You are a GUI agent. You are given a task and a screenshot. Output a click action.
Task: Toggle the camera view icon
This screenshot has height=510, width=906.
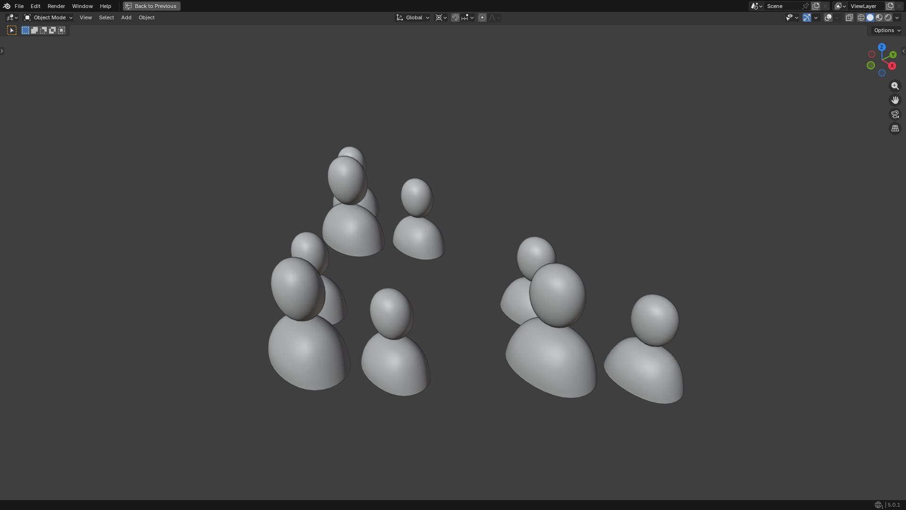[x=895, y=114]
